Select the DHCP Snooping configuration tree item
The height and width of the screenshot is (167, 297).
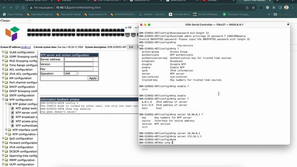[23, 91]
